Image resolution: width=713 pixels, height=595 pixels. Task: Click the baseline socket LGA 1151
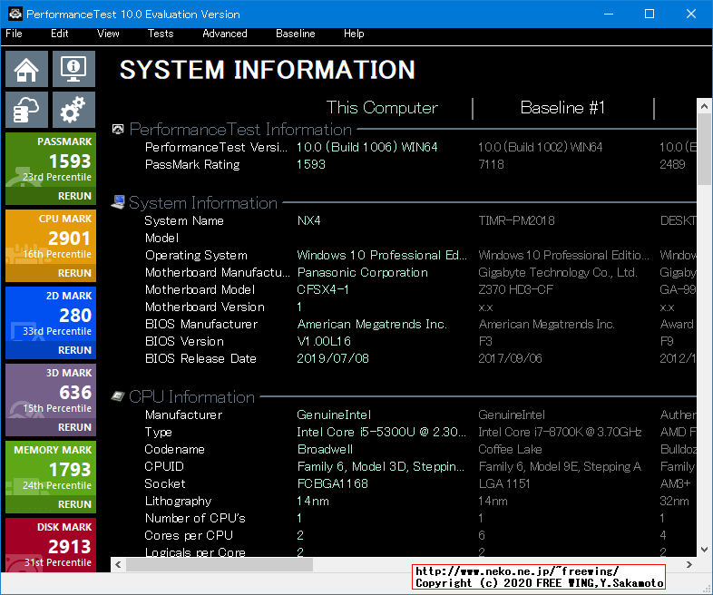pyautogui.click(x=504, y=483)
